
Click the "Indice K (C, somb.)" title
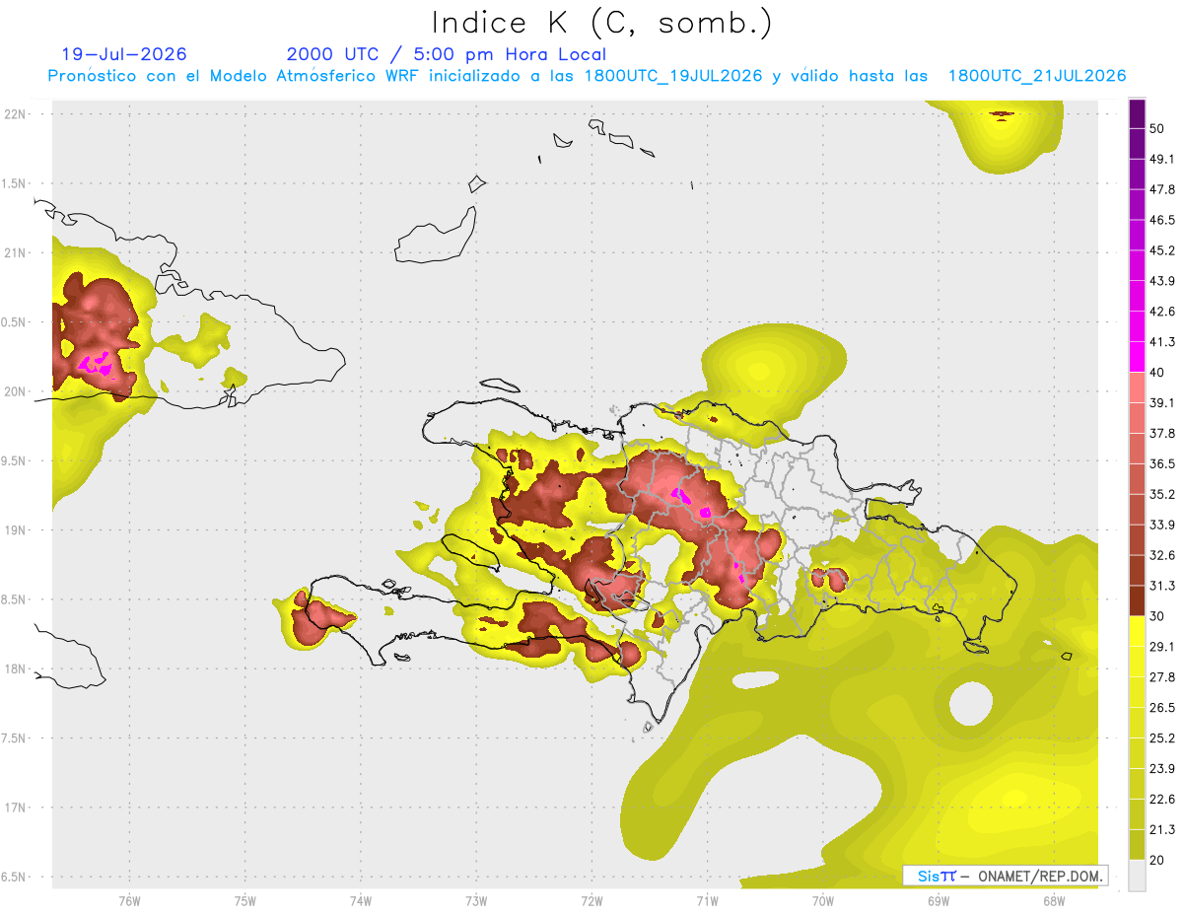coord(602,23)
